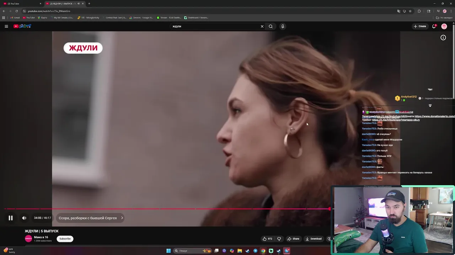Mute tab via speaker icon on tab

79,4
